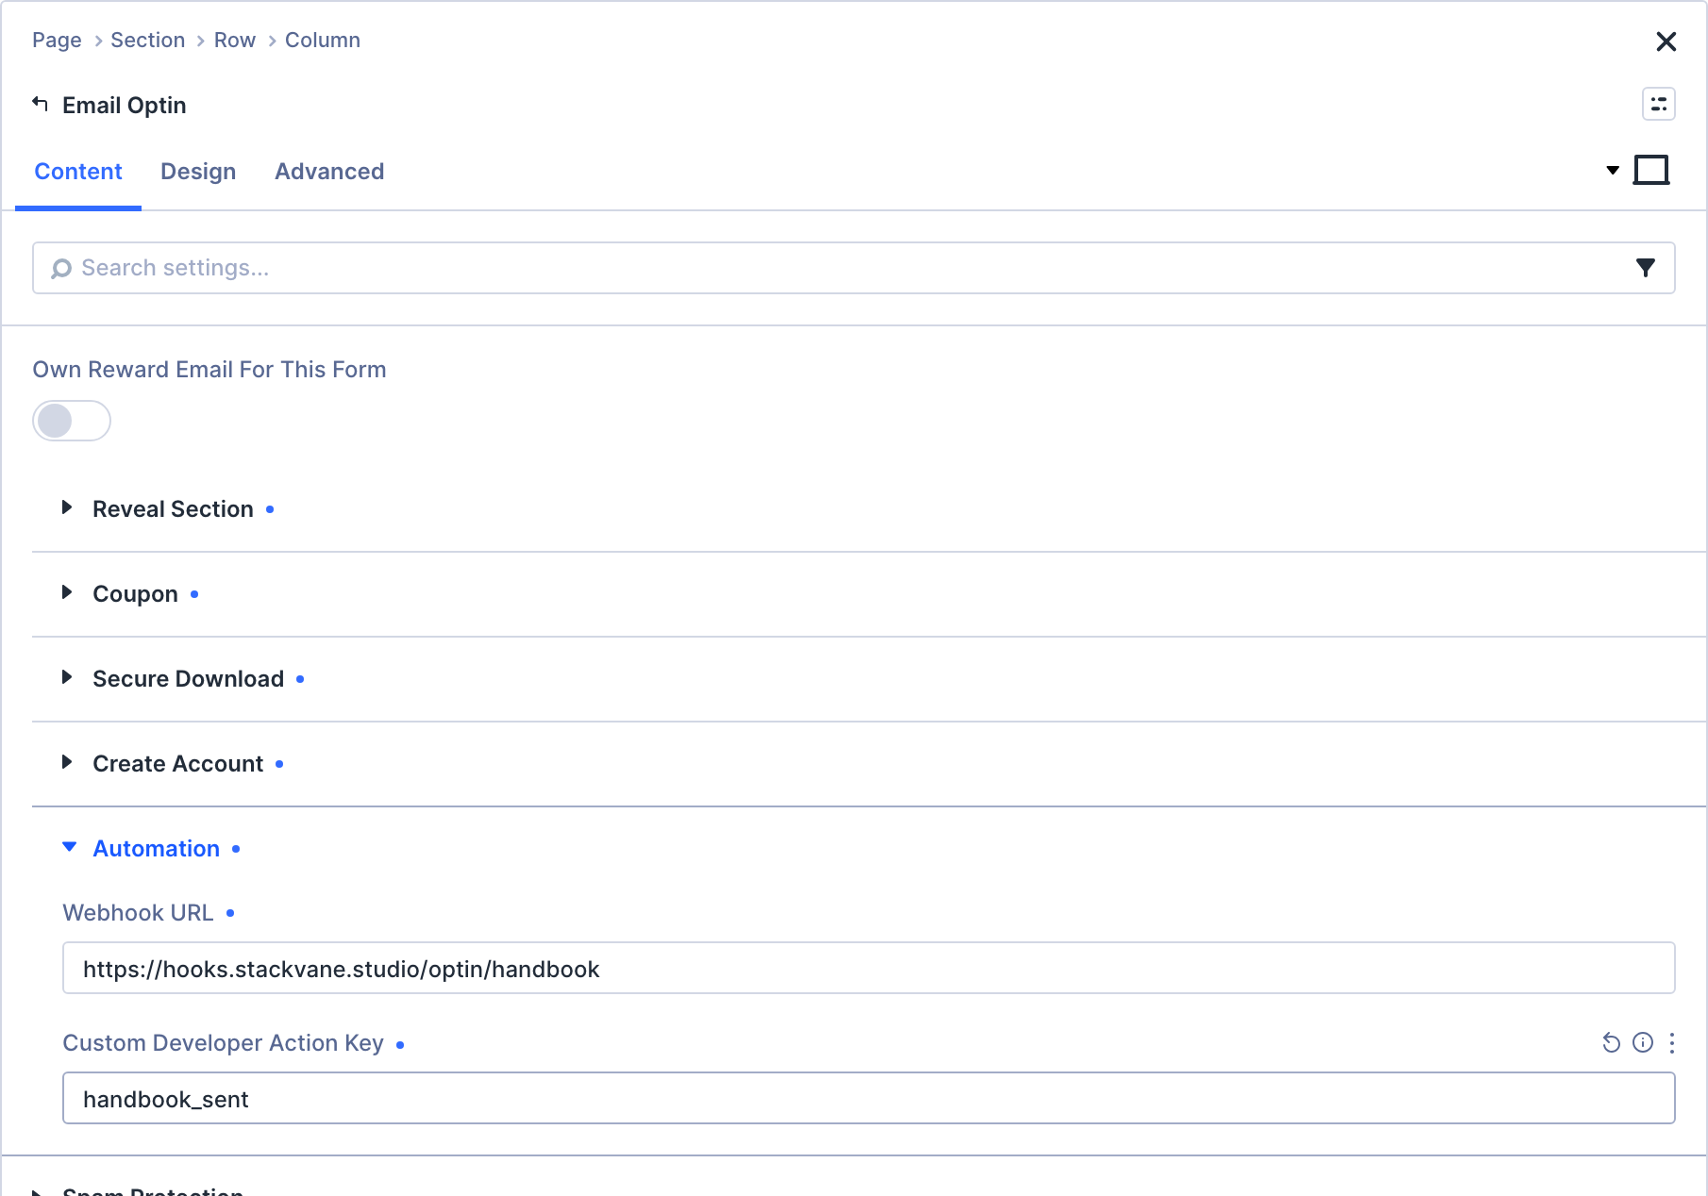Viewport: 1708px width, 1196px height.
Task: Click the Email Optin title
Action: pyautogui.click(x=124, y=106)
